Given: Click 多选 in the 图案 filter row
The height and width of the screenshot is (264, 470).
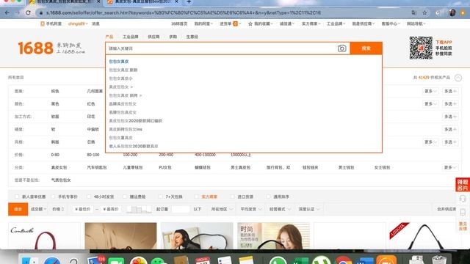Looking at the screenshot, I should coord(450,91).
